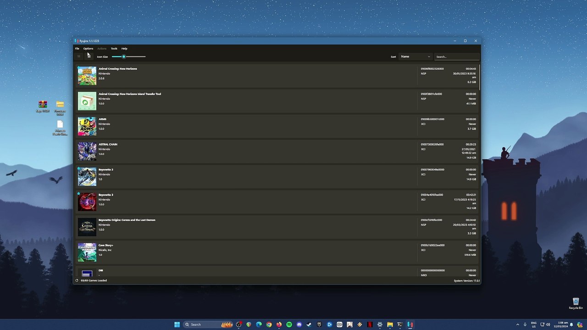Select the text document on desktop
The image size is (587, 330).
(60, 128)
